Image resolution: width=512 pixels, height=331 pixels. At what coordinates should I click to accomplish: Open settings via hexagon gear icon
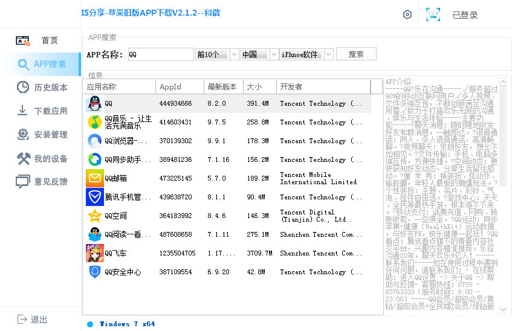point(407,15)
